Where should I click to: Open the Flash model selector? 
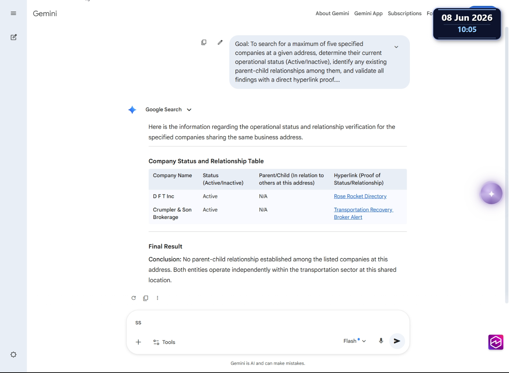click(x=355, y=341)
